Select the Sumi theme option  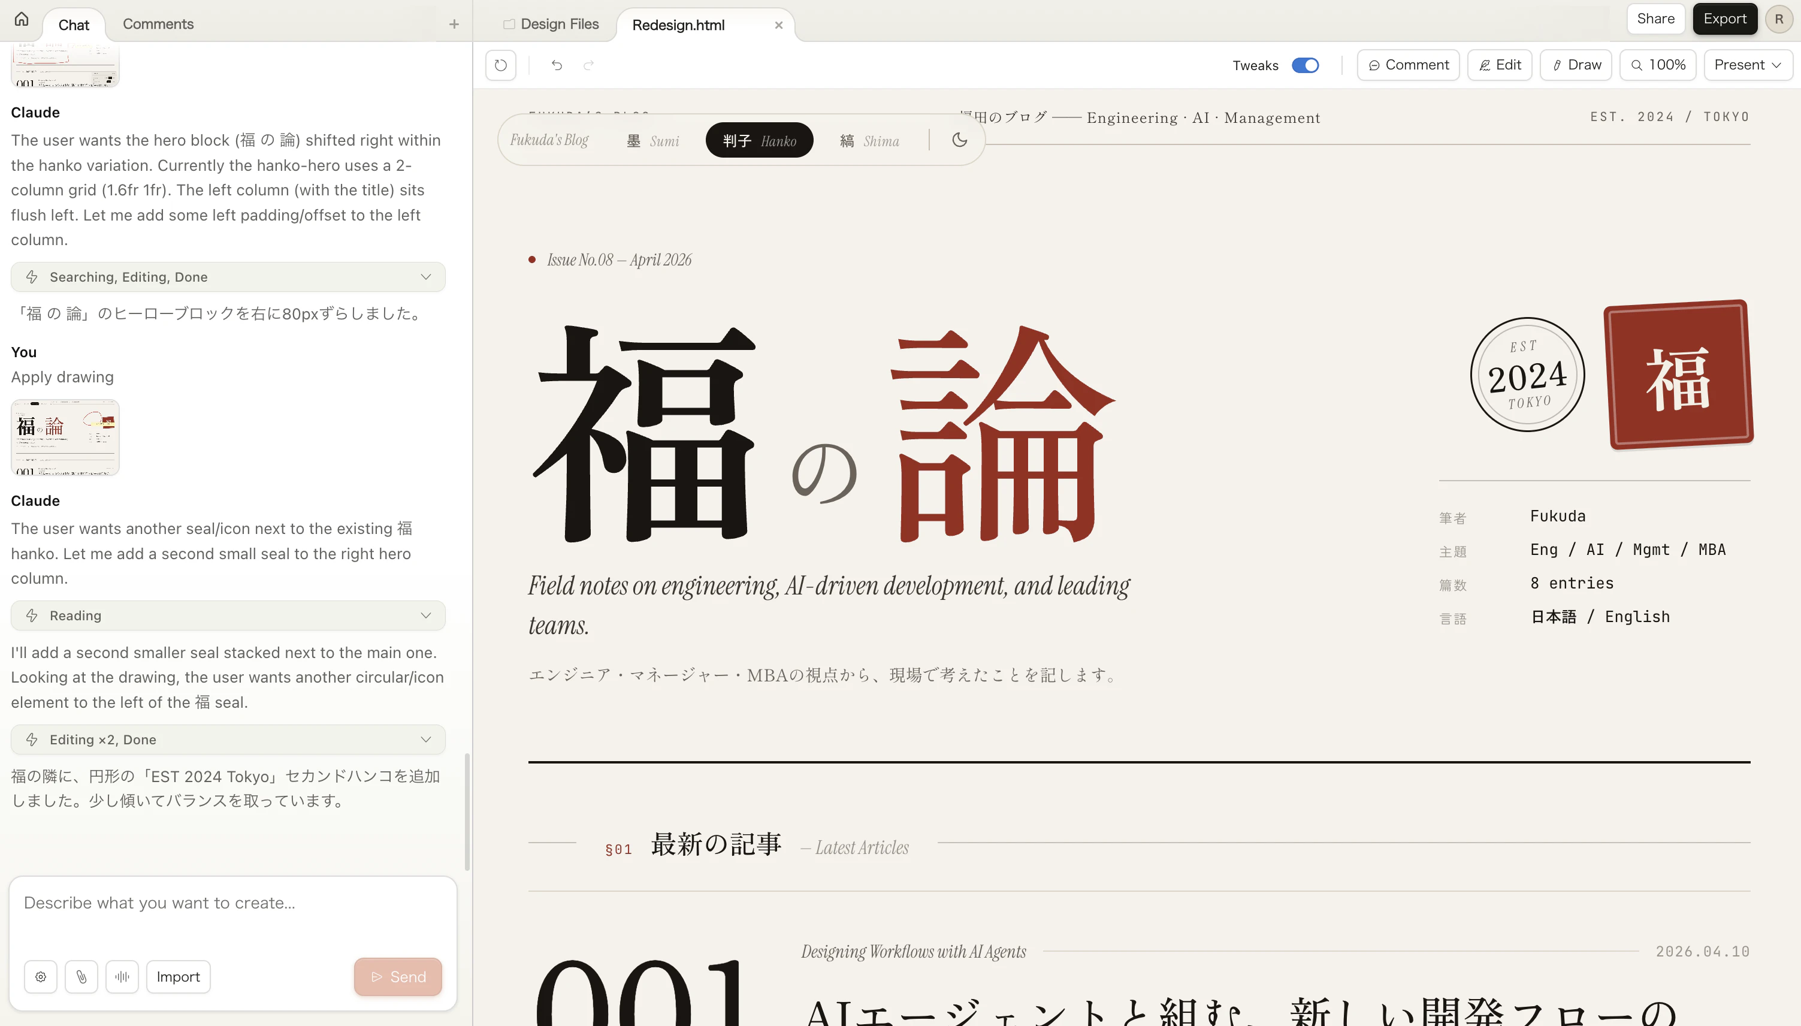tap(653, 141)
